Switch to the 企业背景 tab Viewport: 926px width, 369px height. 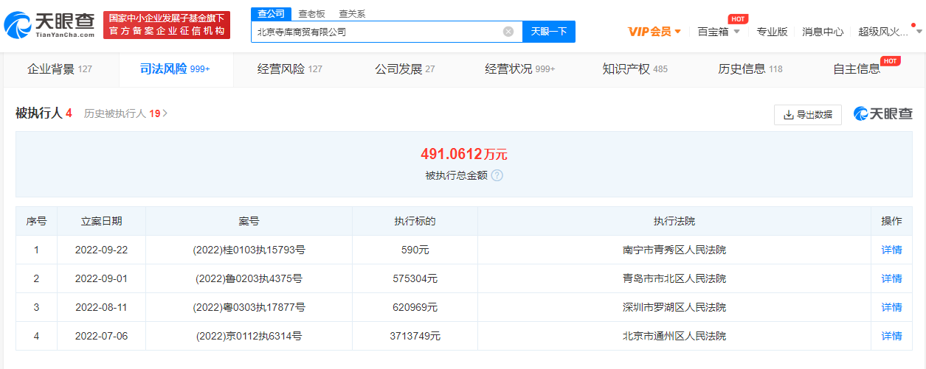click(x=60, y=69)
